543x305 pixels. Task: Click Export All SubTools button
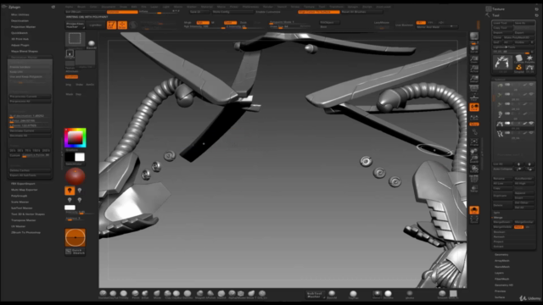click(31, 175)
